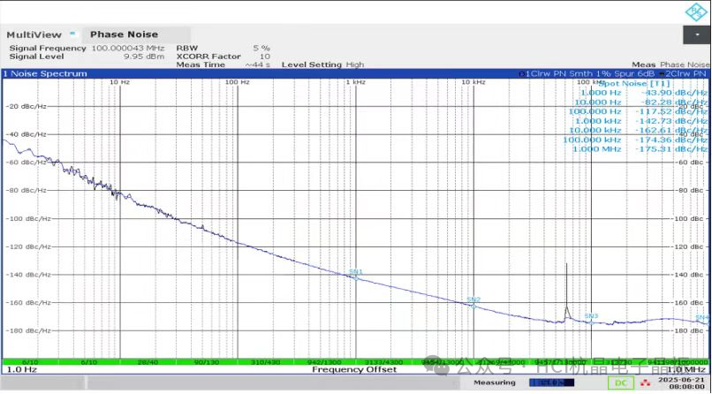Click the date and time display
Screen dimensions: 712x394
686,383
